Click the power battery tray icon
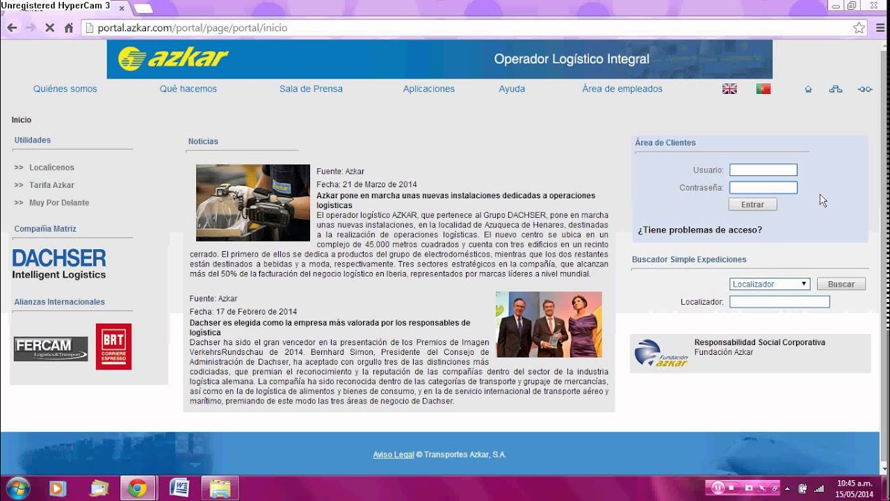Image resolution: width=890 pixels, height=501 pixels. click(803, 488)
